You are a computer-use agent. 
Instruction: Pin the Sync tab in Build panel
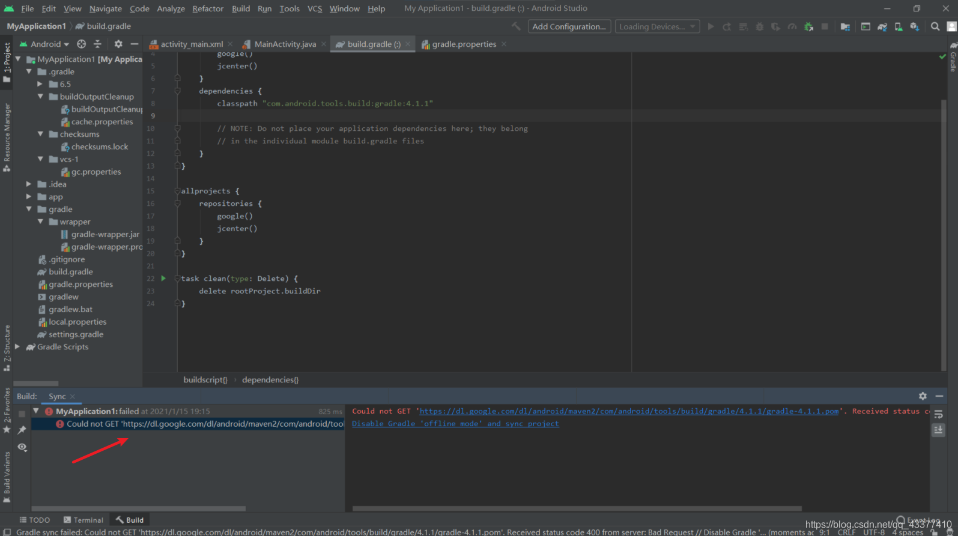22,430
